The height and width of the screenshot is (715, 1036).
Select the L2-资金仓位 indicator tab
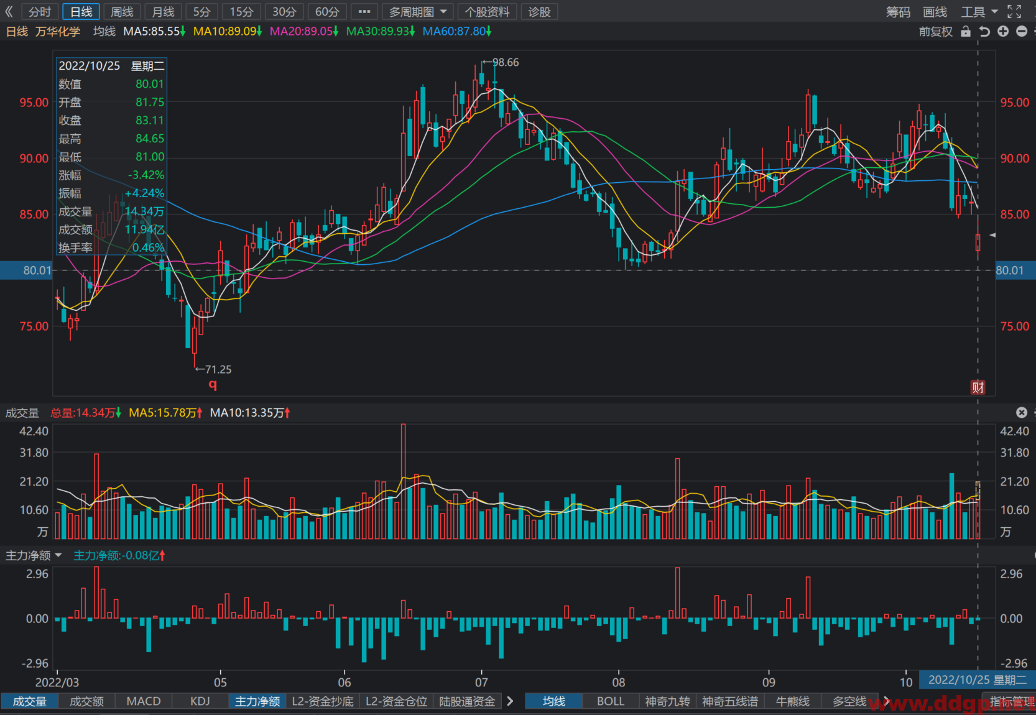point(397,701)
